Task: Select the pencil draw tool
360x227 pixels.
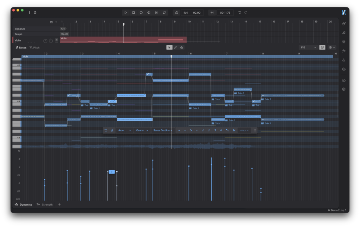Action: point(175,47)
